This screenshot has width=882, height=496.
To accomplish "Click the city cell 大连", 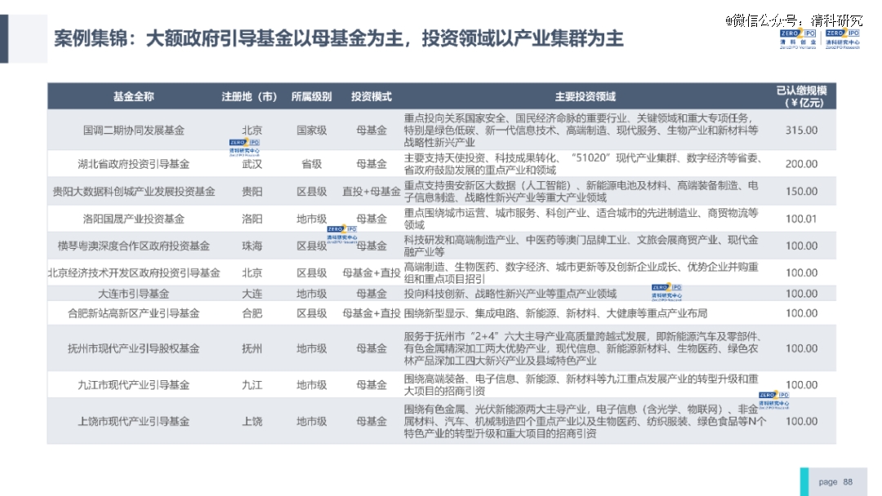I will pos(252,294).
